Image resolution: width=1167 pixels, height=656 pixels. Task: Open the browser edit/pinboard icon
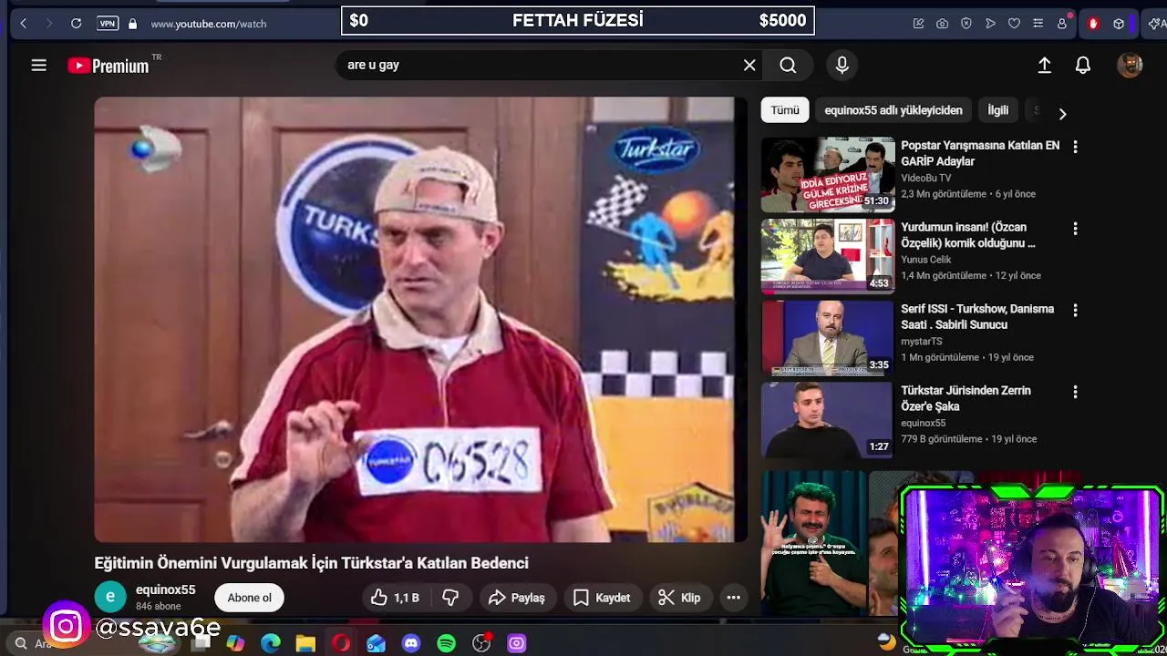(919, 24)
